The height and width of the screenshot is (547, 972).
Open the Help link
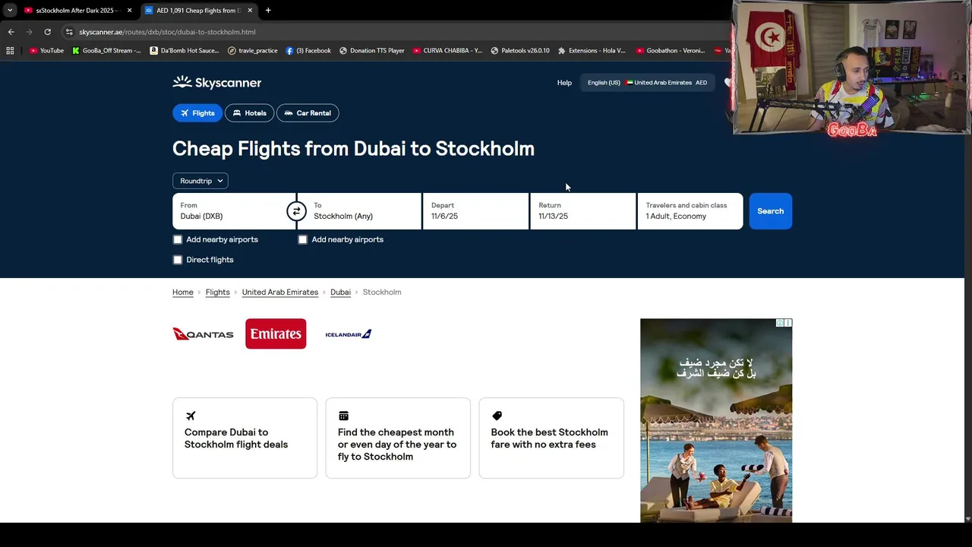[x=564, y=83]
